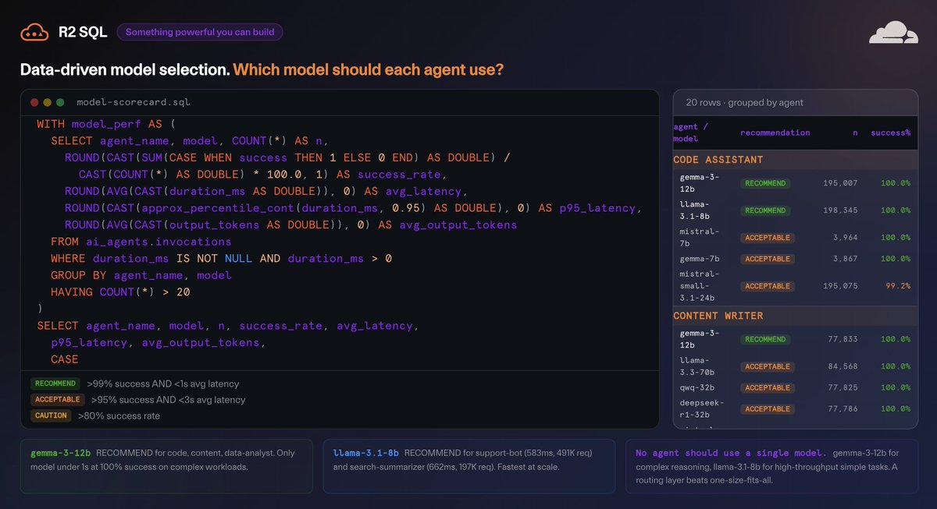Click the red dot in code window
937x509 pixels.
click(x=34, y=102)
